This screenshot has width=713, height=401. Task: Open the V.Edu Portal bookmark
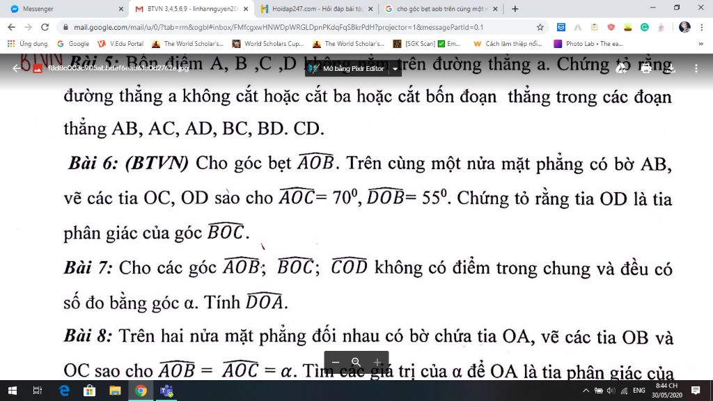click(121, 44)
